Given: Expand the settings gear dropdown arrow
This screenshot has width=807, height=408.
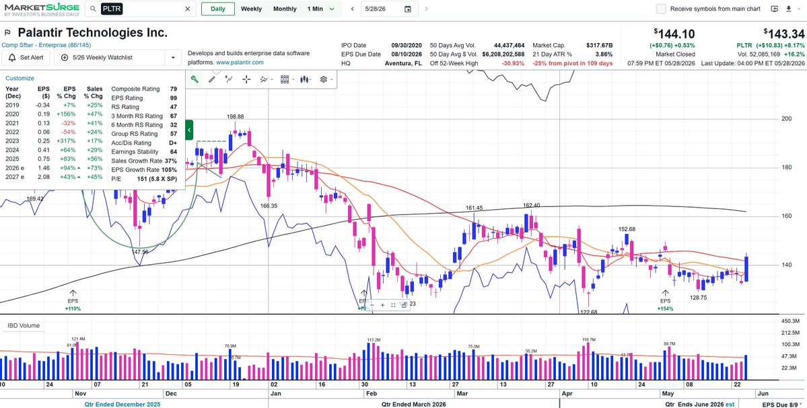Looking at the screenshot, I should point(331,79).
